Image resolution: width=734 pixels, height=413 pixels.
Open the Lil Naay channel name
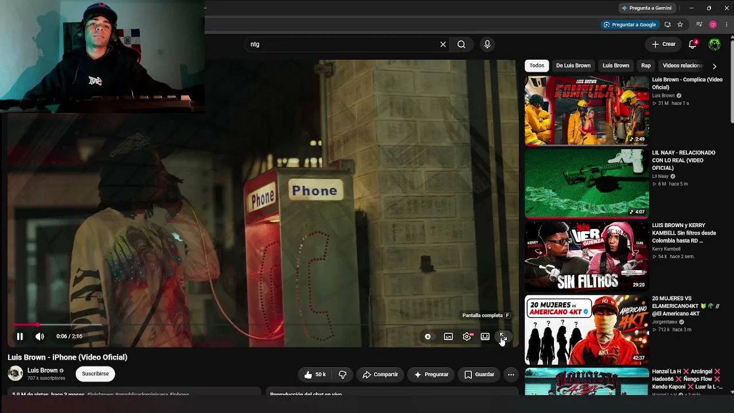661,176
